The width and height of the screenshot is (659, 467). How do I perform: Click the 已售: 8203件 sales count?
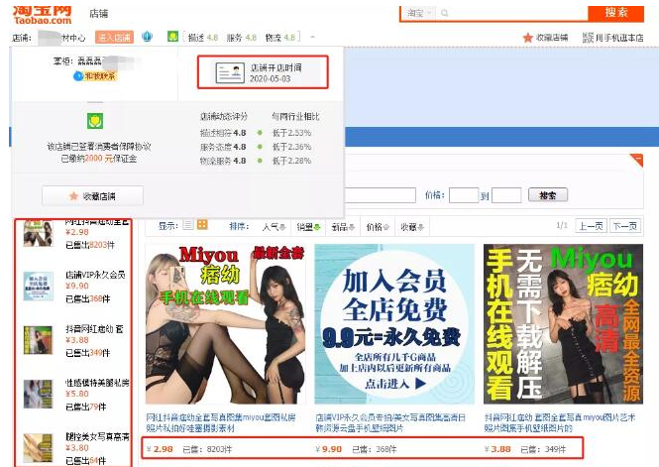click(x=207, y=449)
